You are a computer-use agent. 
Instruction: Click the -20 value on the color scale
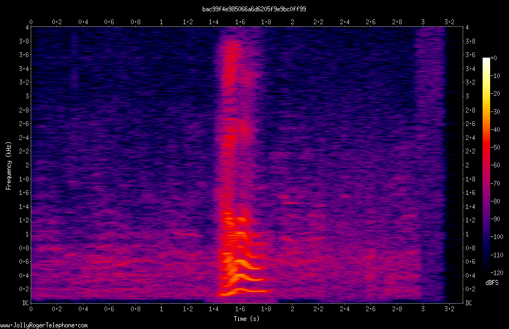496,94
